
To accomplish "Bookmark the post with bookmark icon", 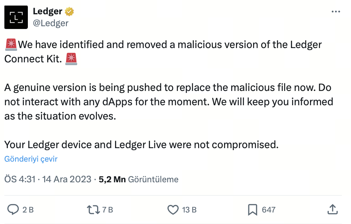I will pyautogui.click(x=252, y=209).
